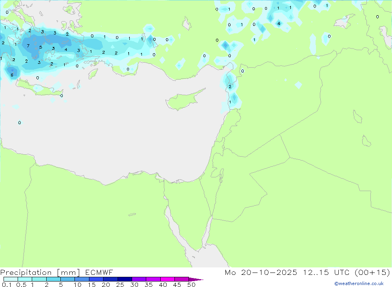Select the 30–35 mm purple legend swatch
The image size is (392, 287).
pyautogui.click(x=139, y=279)
